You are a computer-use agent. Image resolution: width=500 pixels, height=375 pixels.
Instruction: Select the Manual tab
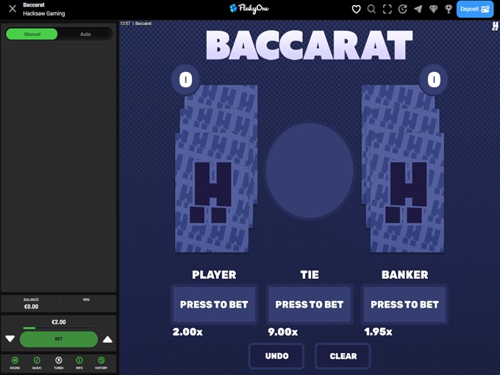32,34
